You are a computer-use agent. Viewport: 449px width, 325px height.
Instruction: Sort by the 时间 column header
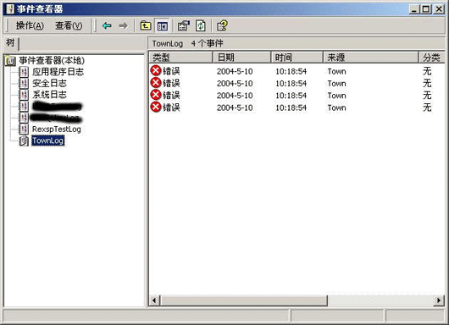tap(297, 58)
